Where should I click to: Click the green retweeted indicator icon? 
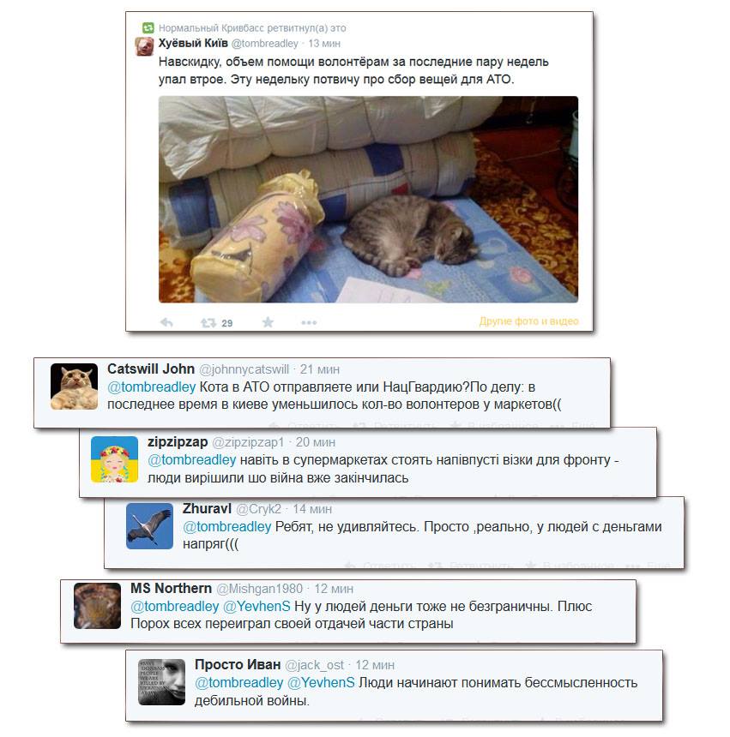[148, 27]
